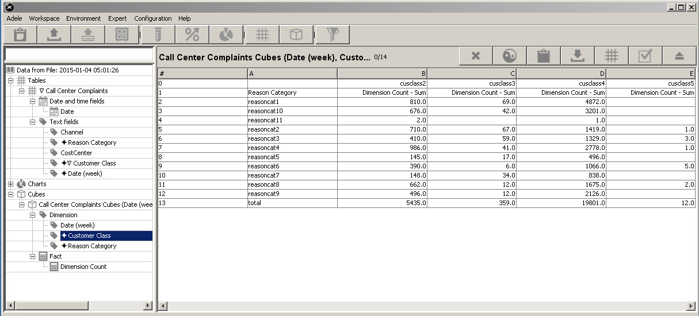Screen dimensions: 699x316
Task: Open the Expert menu
Action: [117, 18]
